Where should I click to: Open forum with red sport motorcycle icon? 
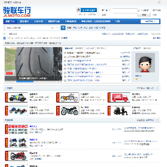(16, 156)
